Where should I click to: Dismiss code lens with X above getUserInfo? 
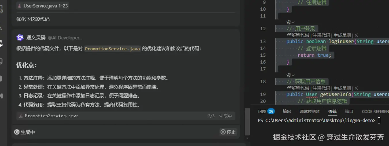(356, 88)
